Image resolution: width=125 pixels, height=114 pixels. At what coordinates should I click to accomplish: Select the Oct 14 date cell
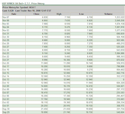pos(14,76)
